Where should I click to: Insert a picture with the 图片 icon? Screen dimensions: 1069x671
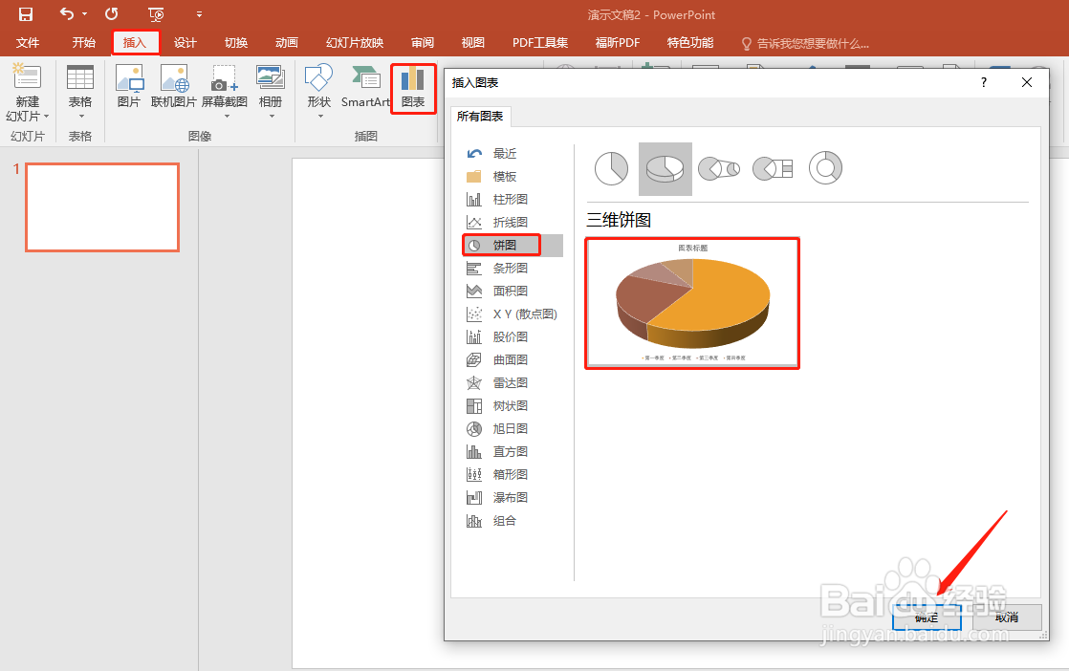(x=129, y=88)
